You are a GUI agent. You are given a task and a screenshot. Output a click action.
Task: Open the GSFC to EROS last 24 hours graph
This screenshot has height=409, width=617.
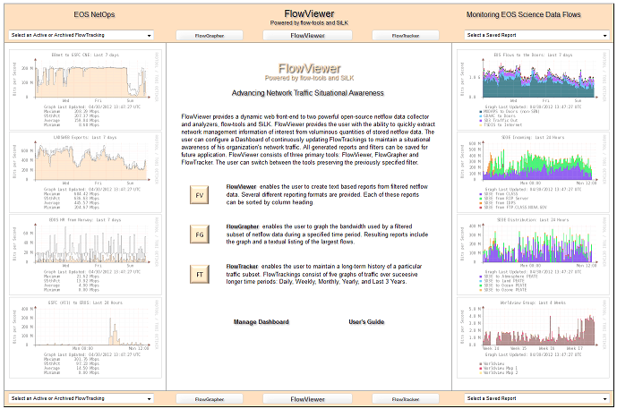85,337
